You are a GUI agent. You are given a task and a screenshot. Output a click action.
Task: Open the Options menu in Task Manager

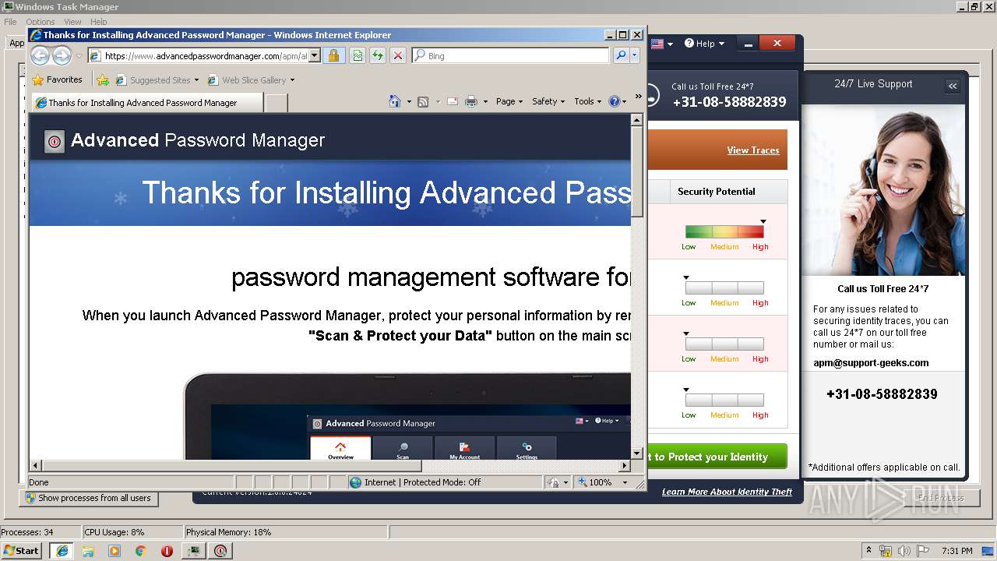click(x=41, y=22)
